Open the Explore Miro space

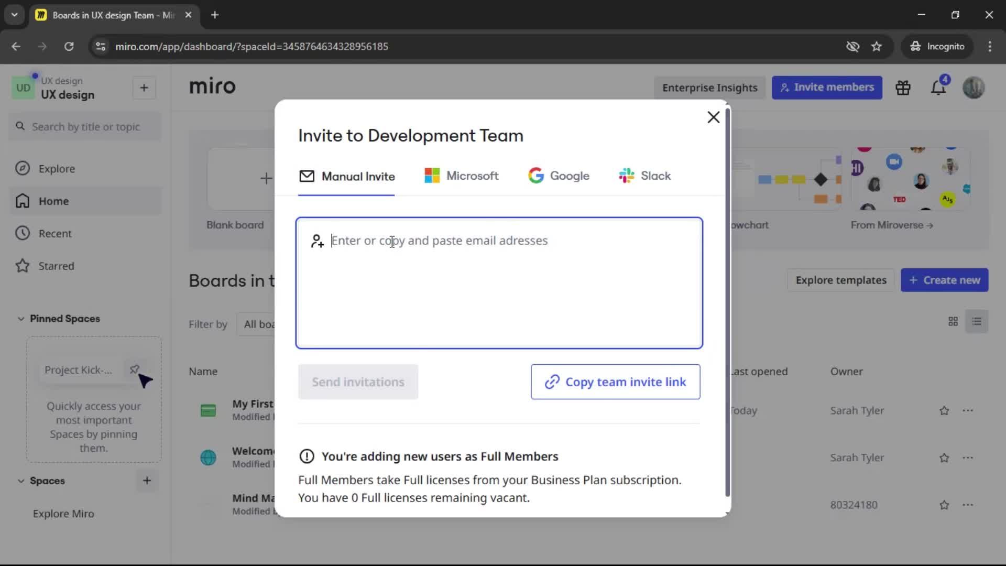tap(63, 514)
